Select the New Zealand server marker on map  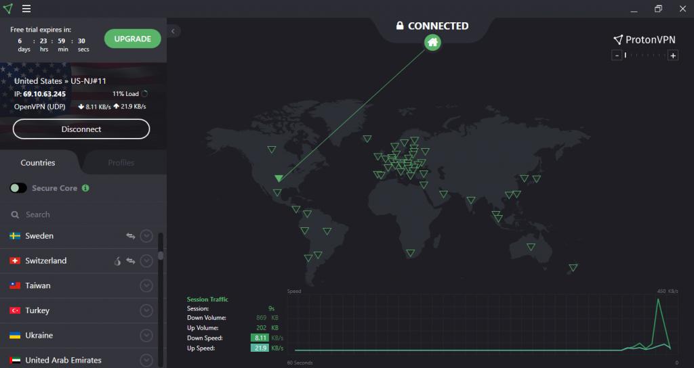point(573,268)
